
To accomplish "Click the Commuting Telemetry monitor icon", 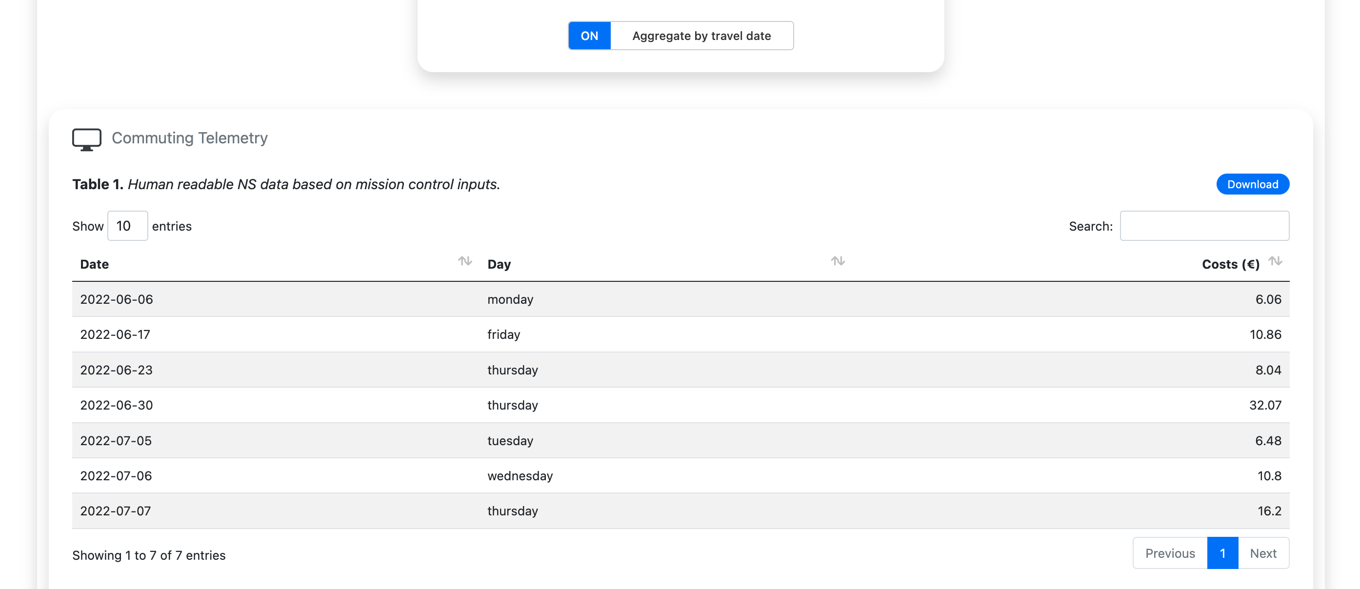I will 86,139.
